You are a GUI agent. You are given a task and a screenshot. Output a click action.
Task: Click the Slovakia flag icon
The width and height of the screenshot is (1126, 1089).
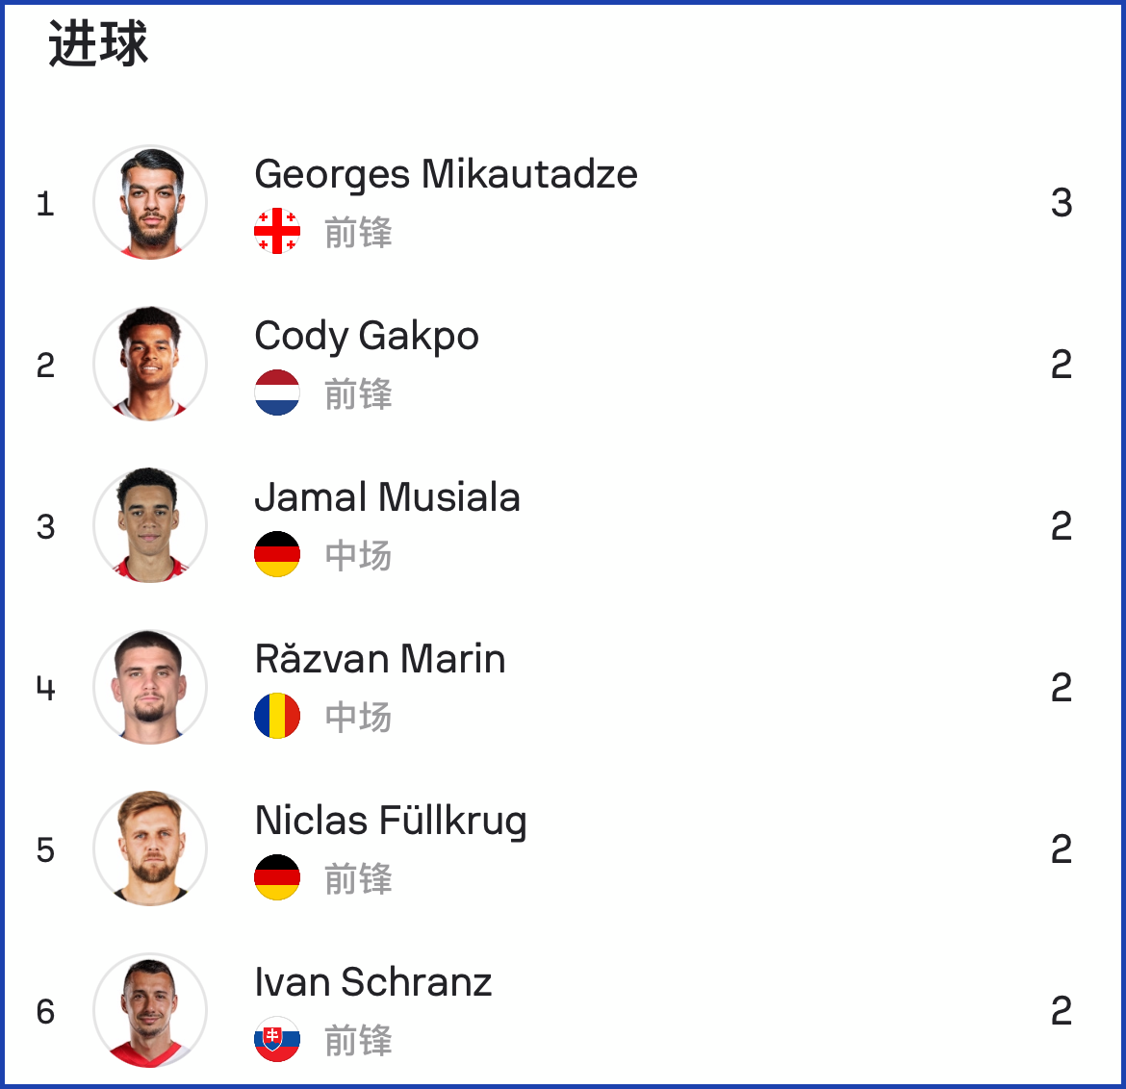click(277, 1039)
